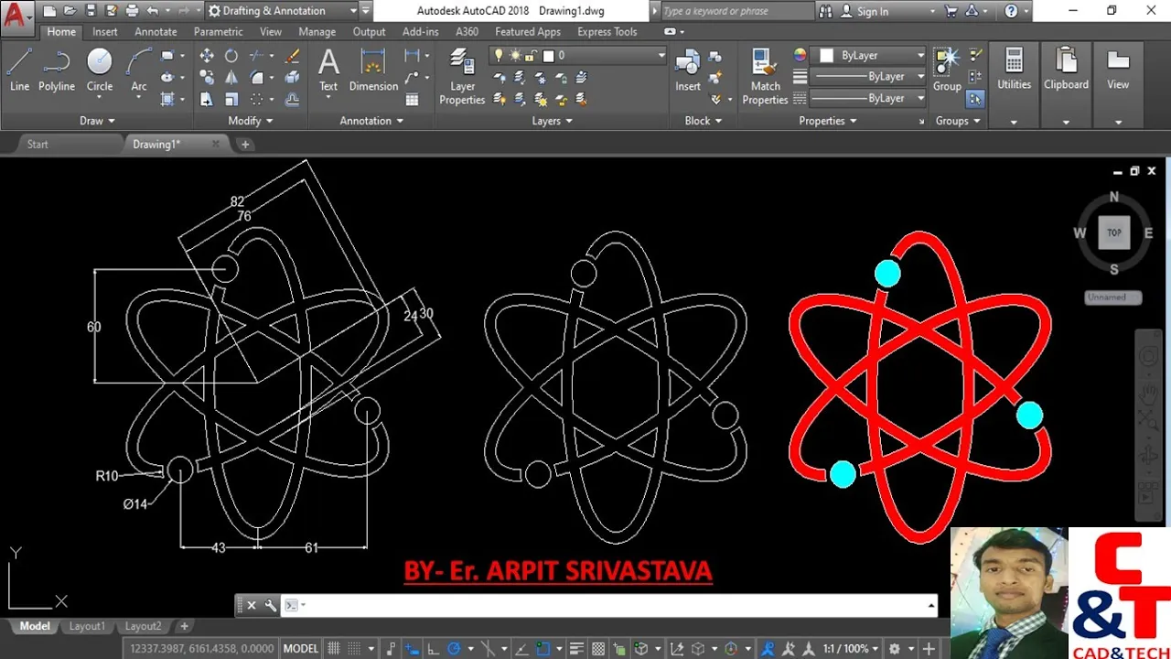Add a new drawing tab with plus
1171x659 pixels.
244,144
